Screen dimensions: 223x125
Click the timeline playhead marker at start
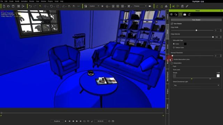pos(1,113)
